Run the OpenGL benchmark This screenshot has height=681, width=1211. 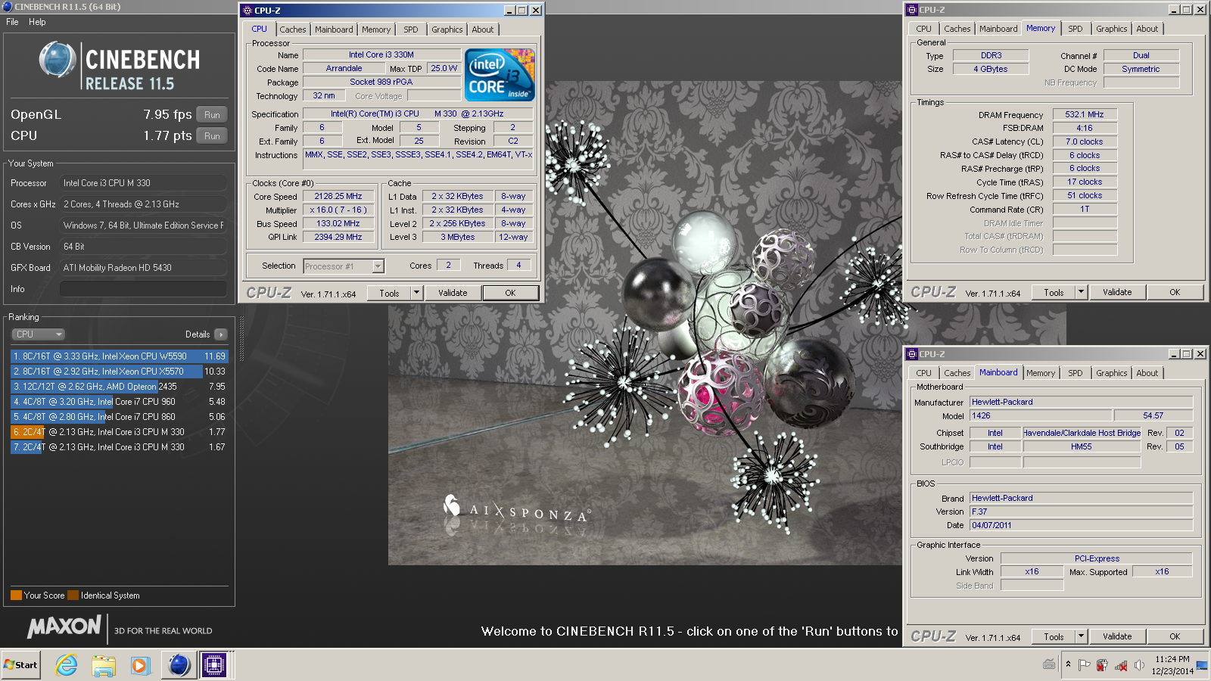[x=212, y=115]
